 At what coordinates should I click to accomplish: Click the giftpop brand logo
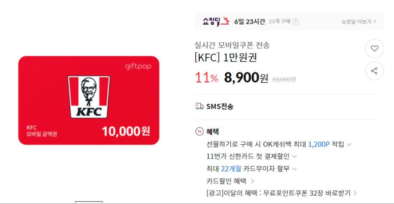click(x=138, y=67)
